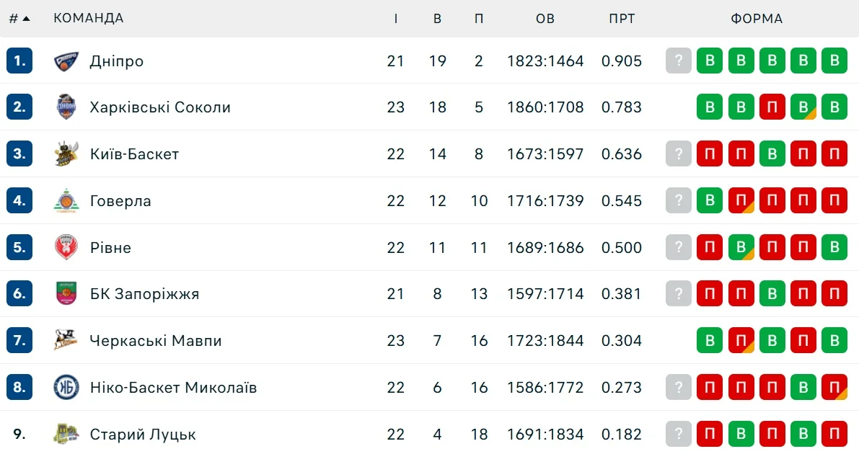Viewport: 859px width, 454px height.
Task: Sort standings by ПРТ column header
Action: pos(622,19)
